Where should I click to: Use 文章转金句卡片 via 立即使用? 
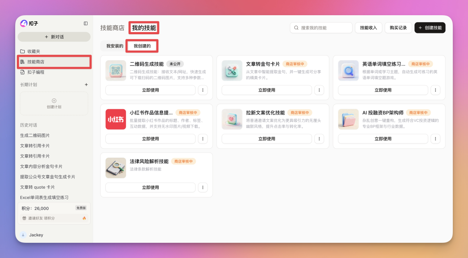267,90
